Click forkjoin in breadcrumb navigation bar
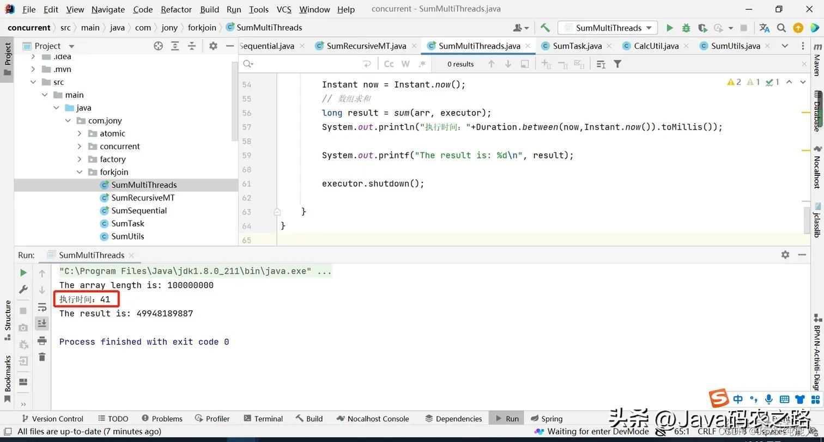Screen dimensions: 824x442 202,28
